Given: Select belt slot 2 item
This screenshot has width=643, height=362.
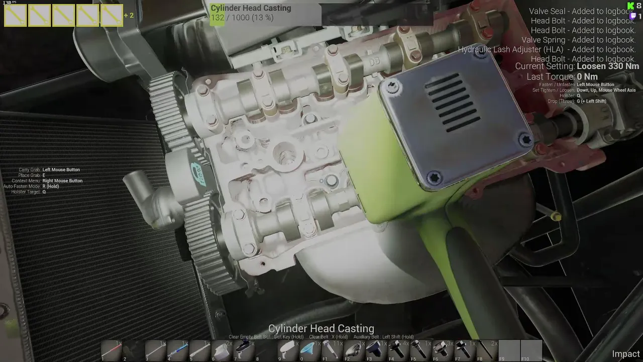Looking at the screenshot, I should click(x=134, y=350).
